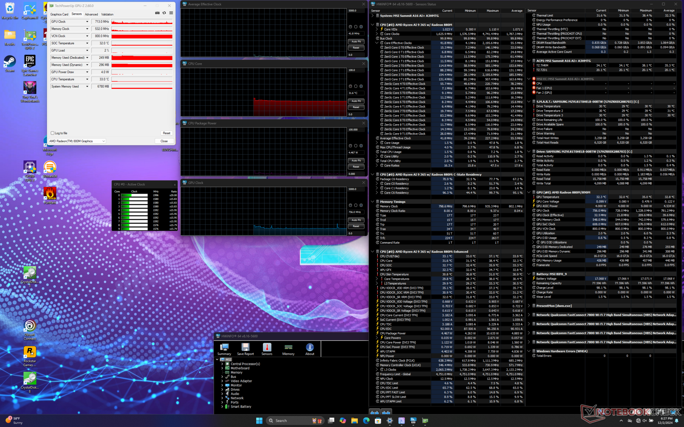This screenshot has width=684, height=427.
Task: Open Recycle Bin desktop icon
Action: point(10,11)
